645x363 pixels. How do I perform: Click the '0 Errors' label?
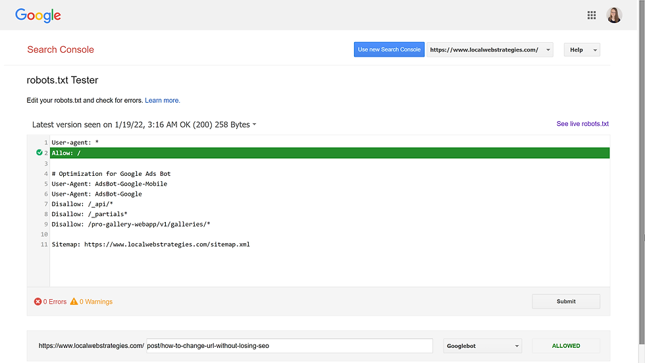pos(55,302)
